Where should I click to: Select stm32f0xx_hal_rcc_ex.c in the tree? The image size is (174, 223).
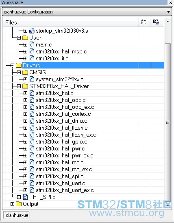64,170
